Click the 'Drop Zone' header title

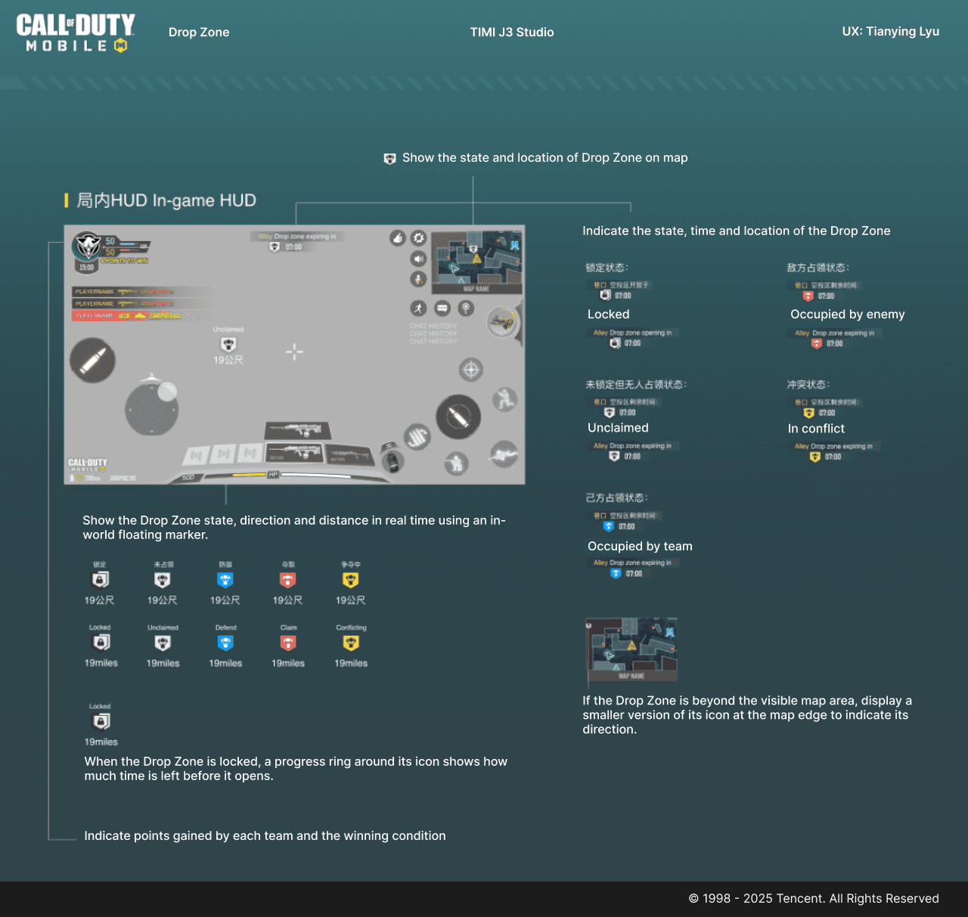click(x=199, y=33)
